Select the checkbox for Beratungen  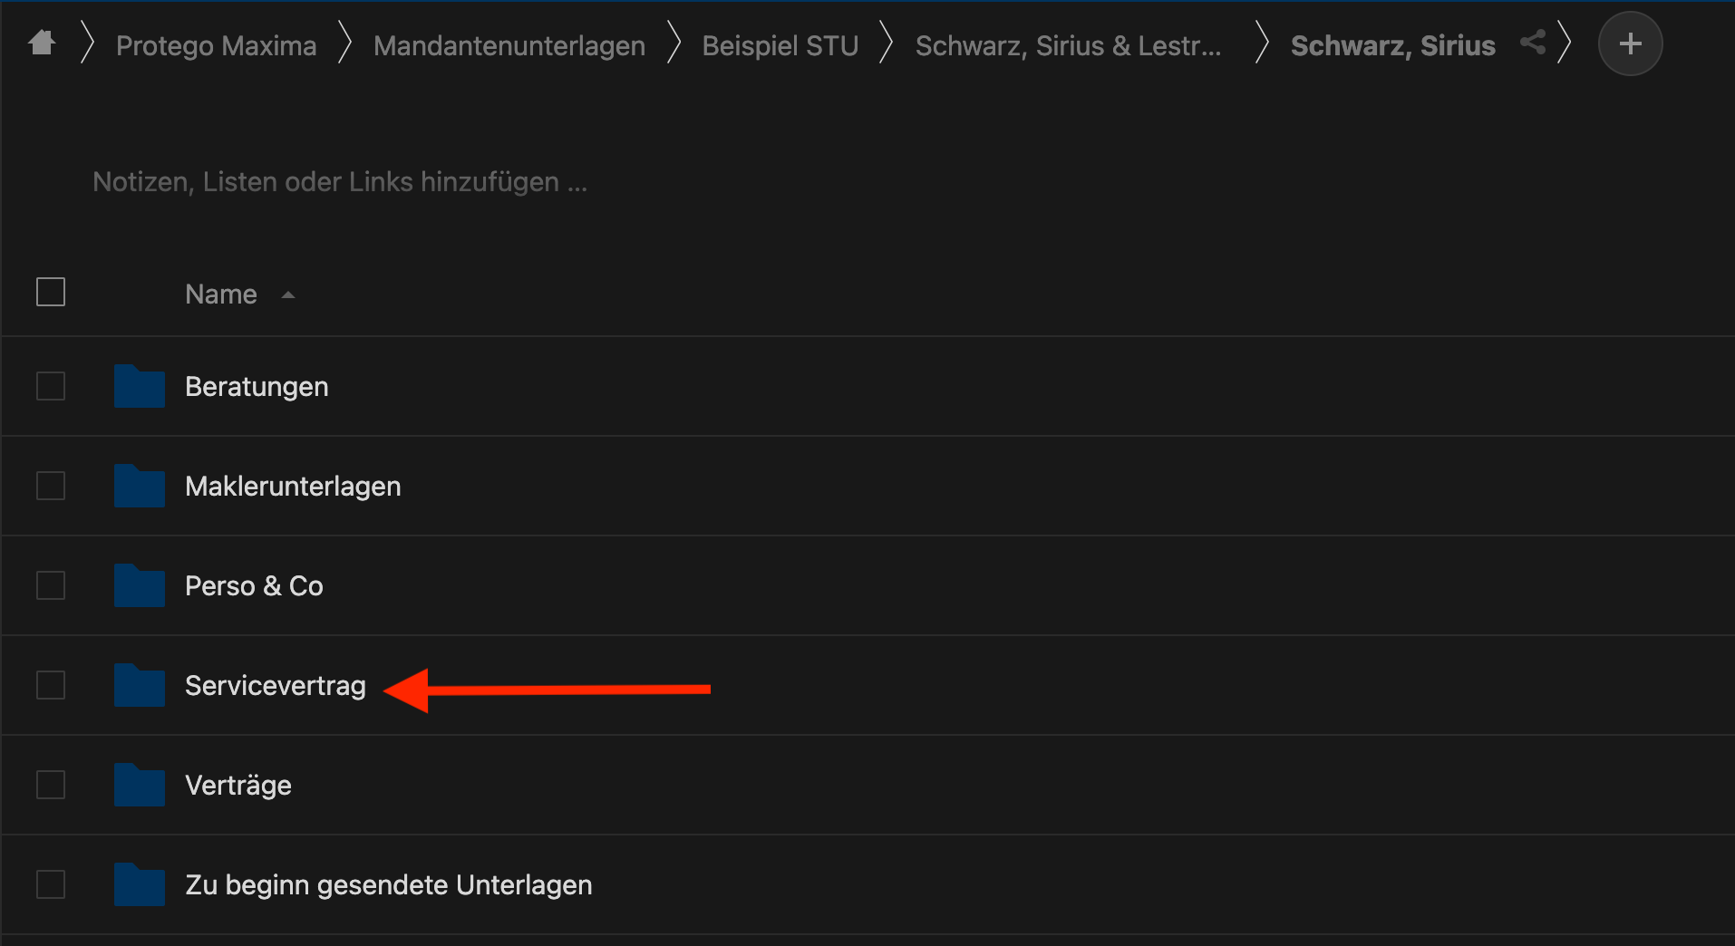point(51,386)
